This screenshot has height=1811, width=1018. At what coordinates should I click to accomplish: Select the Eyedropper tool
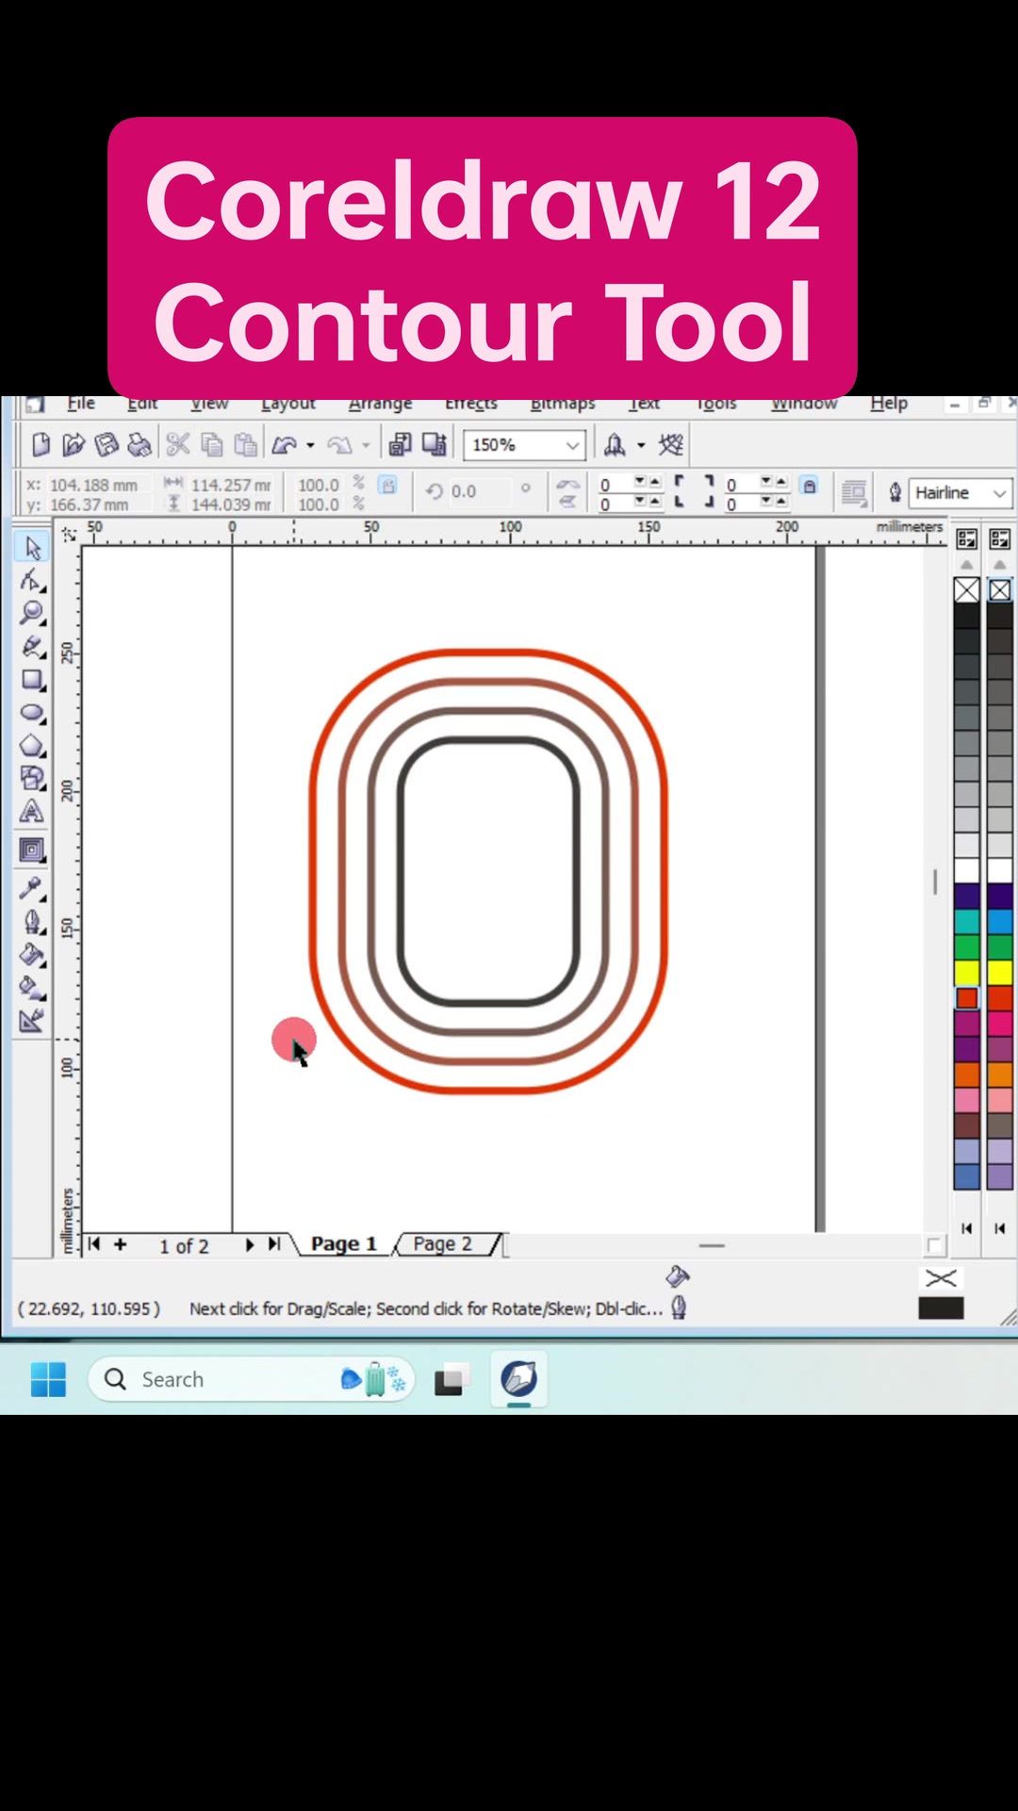32,889
